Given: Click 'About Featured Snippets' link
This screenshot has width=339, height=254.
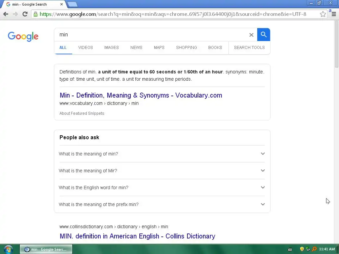Looking at the screenshot, I should coord(82,113).
